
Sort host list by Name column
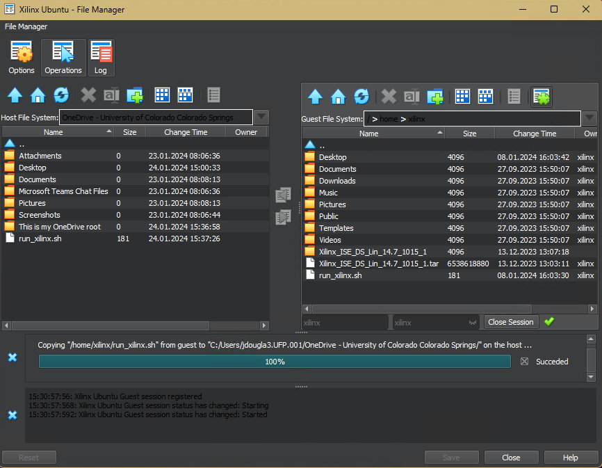(x=58, y=132)
